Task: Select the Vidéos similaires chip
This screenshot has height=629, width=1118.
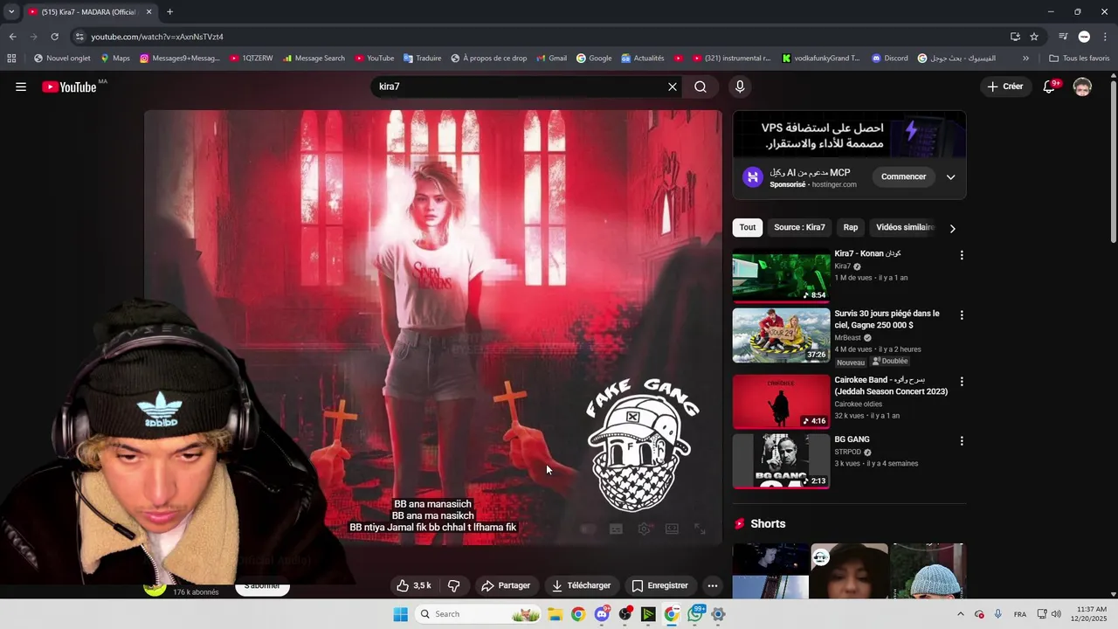Action: [905, 227]
